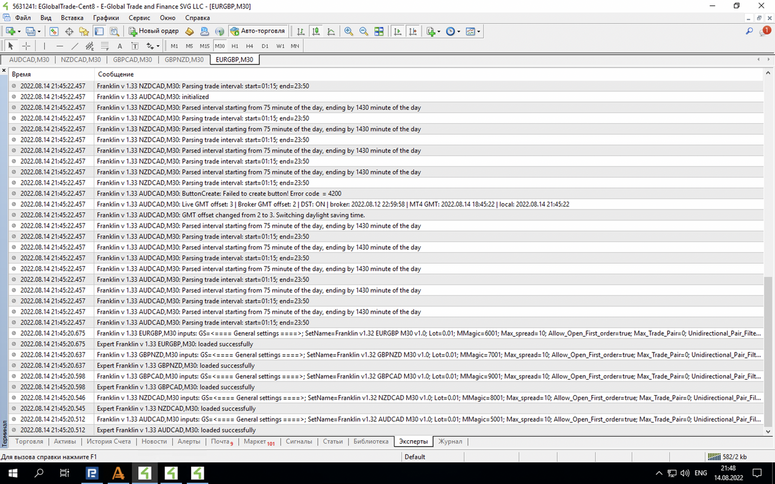Select the trendline tool
This screenshot has width=775, height=484.
pyautogui.click(x=74, y=46)
